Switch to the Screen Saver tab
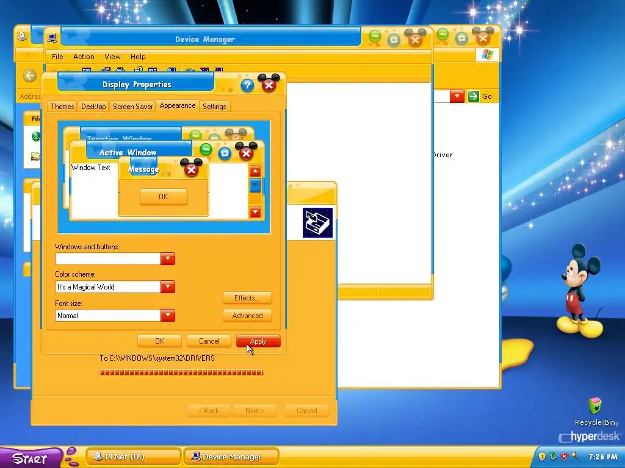625x468 pixels. 132,106
